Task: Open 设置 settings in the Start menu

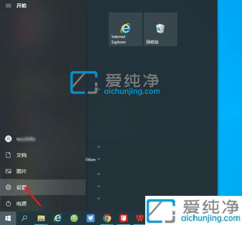Action: pos(43,187)
